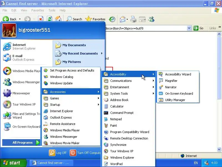Launch Magnifier from Accessibility menu
Viewport: 222px width, 167px height.
click(x=178, y=81)
